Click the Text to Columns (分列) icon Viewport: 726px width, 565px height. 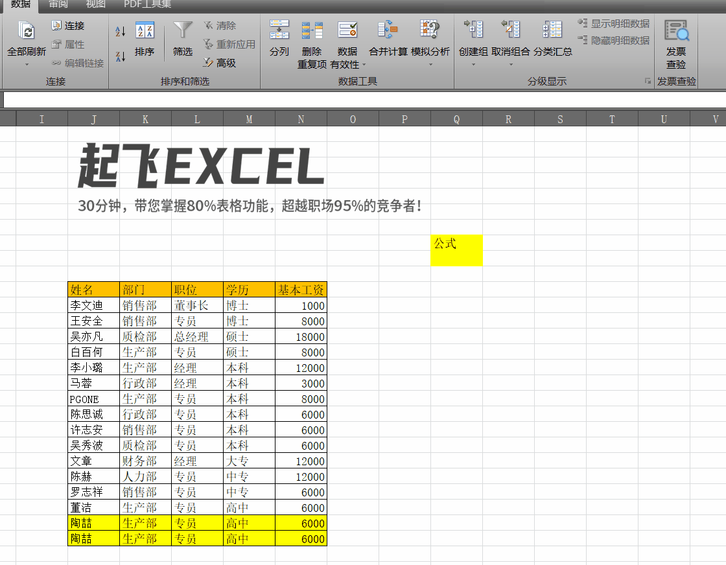click(x=279, y=30)
